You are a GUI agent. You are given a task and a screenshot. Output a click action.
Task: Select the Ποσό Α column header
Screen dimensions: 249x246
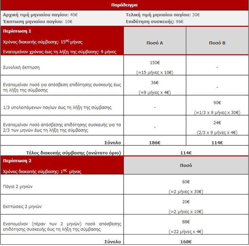(x=155, y=43)
